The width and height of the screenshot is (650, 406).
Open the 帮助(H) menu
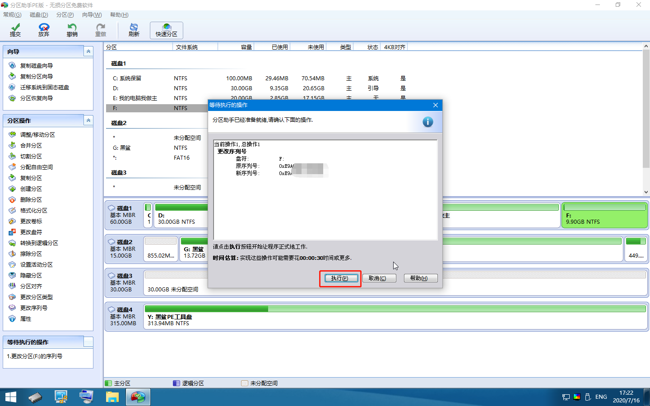coord(119,15)
